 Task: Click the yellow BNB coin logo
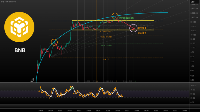19,27
